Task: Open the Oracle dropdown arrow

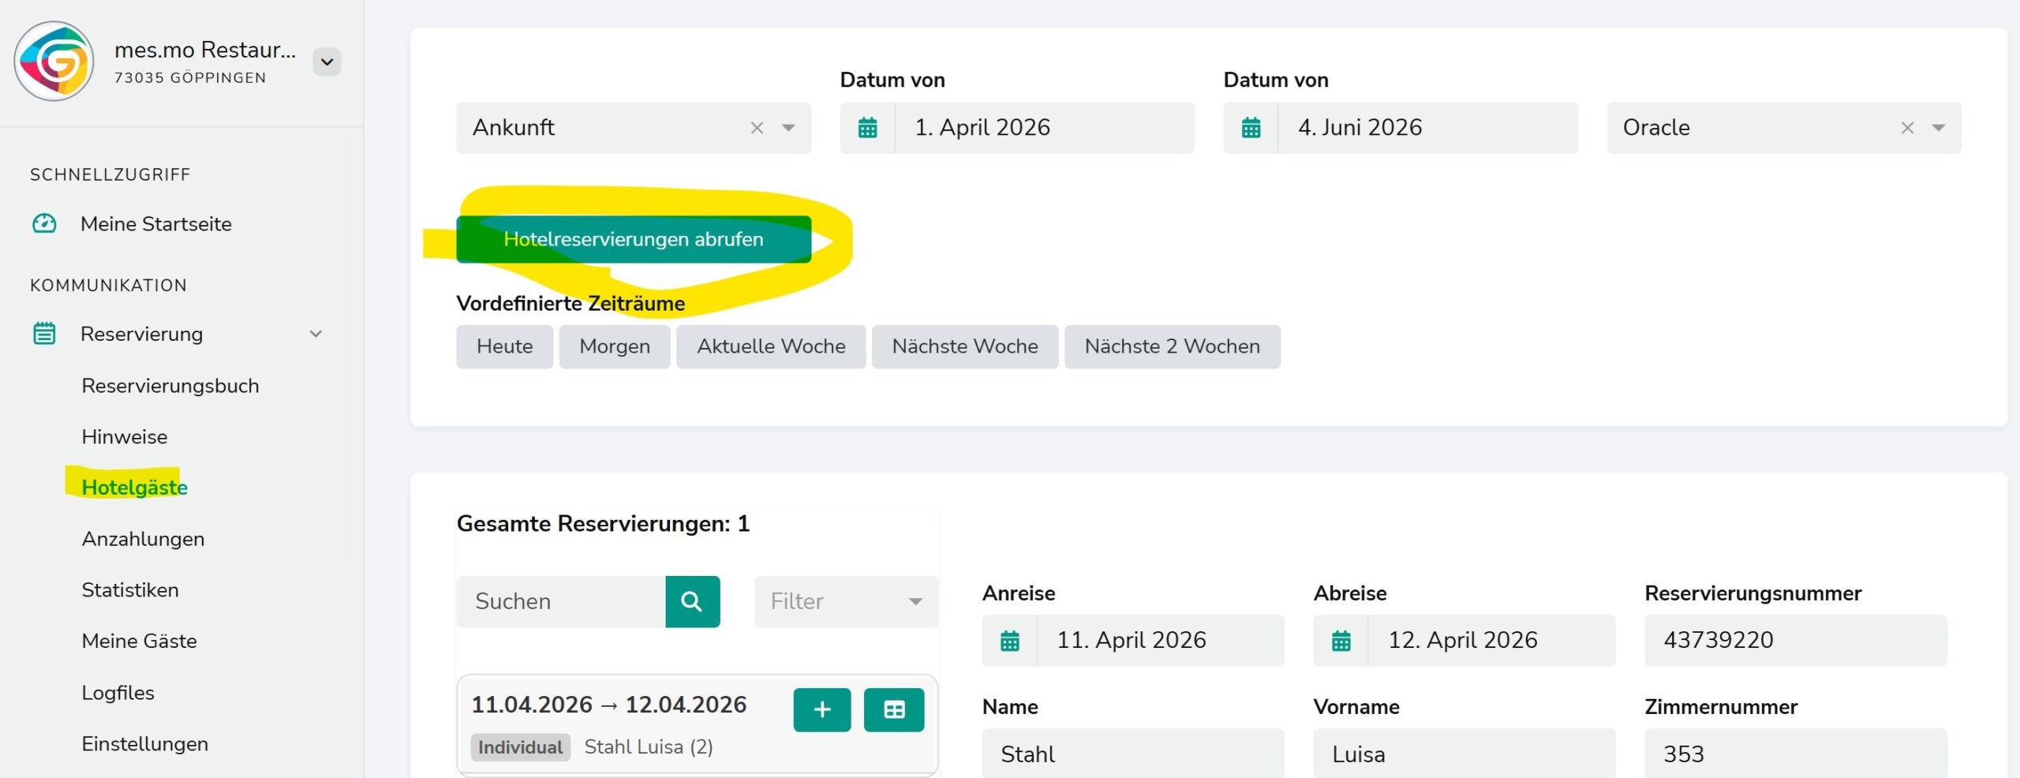Action: click(1939, 128)
